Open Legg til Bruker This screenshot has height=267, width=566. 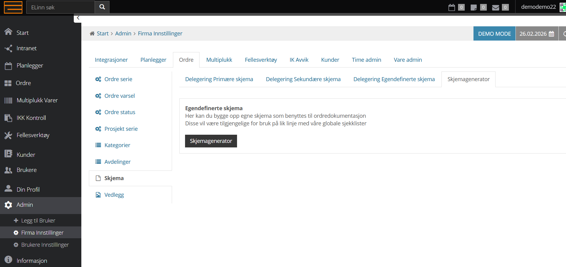coord(38,221)
